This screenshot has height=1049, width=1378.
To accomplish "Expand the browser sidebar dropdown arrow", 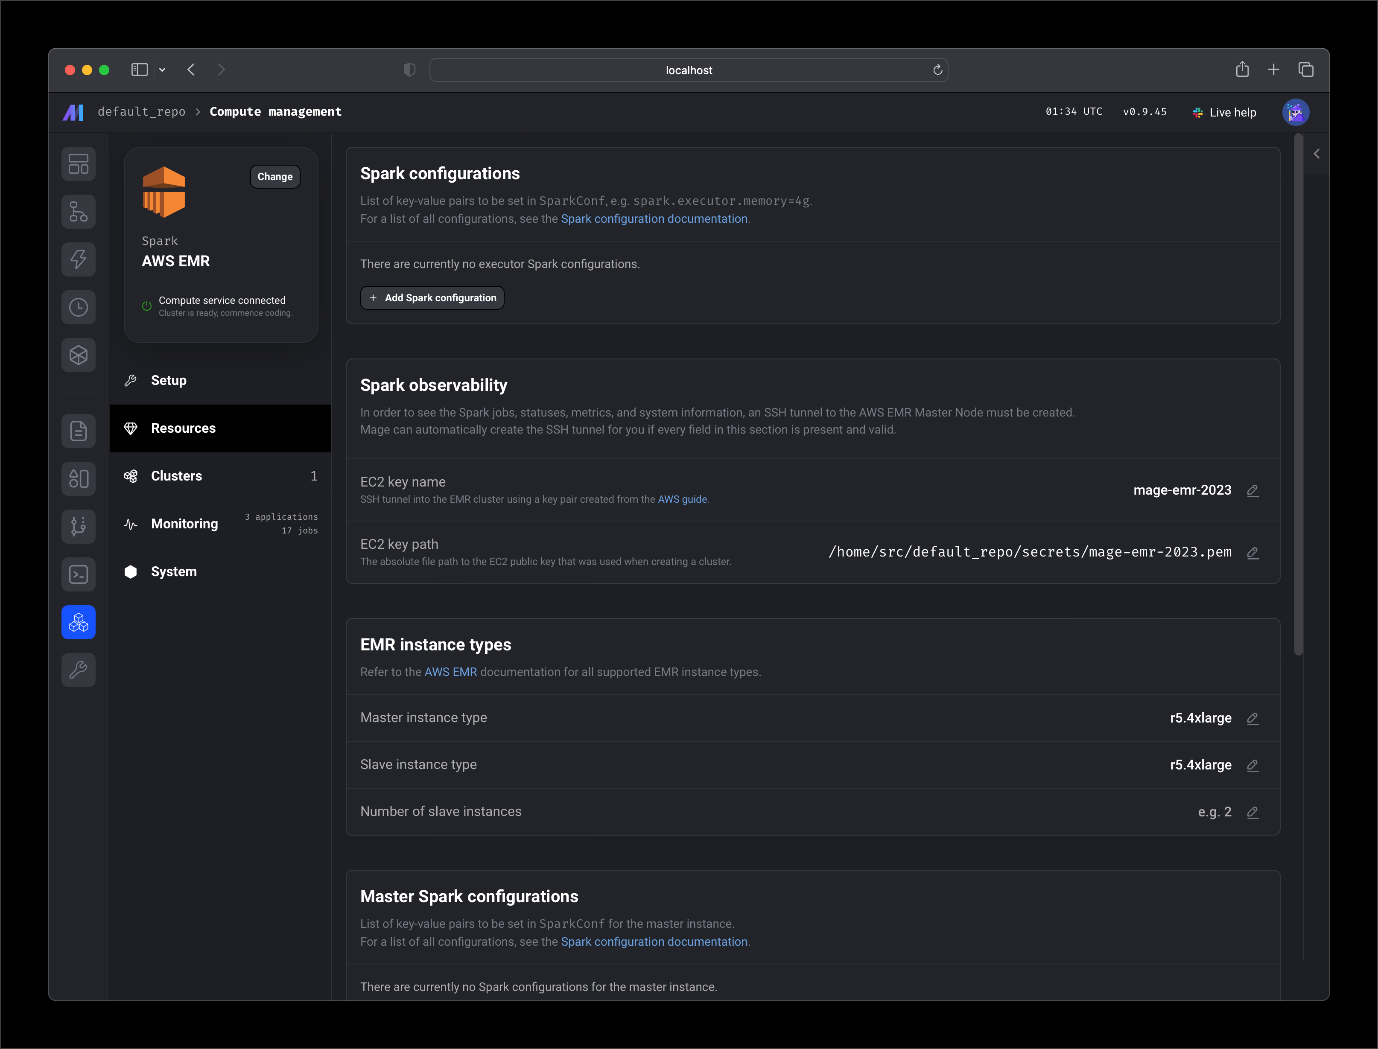I will pyautogui.click(x=162, y=70).
